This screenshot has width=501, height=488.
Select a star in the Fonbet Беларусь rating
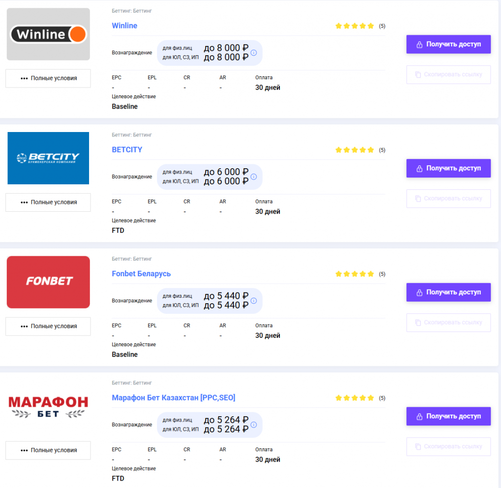point(354,274)
